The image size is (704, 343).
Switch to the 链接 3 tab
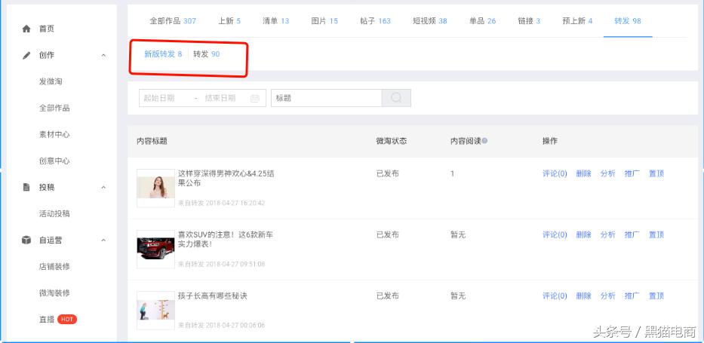(x=529, y=21)
